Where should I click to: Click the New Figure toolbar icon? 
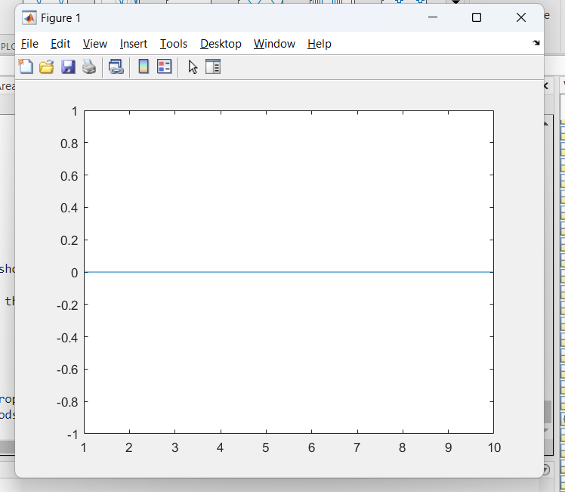tap(26, 67)
